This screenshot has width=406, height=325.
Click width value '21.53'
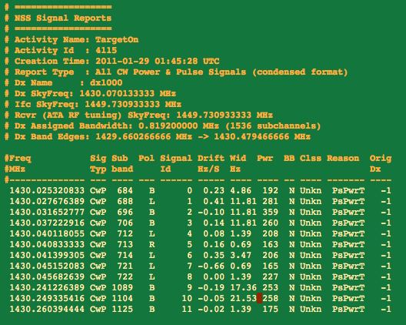tap(244, 298)
